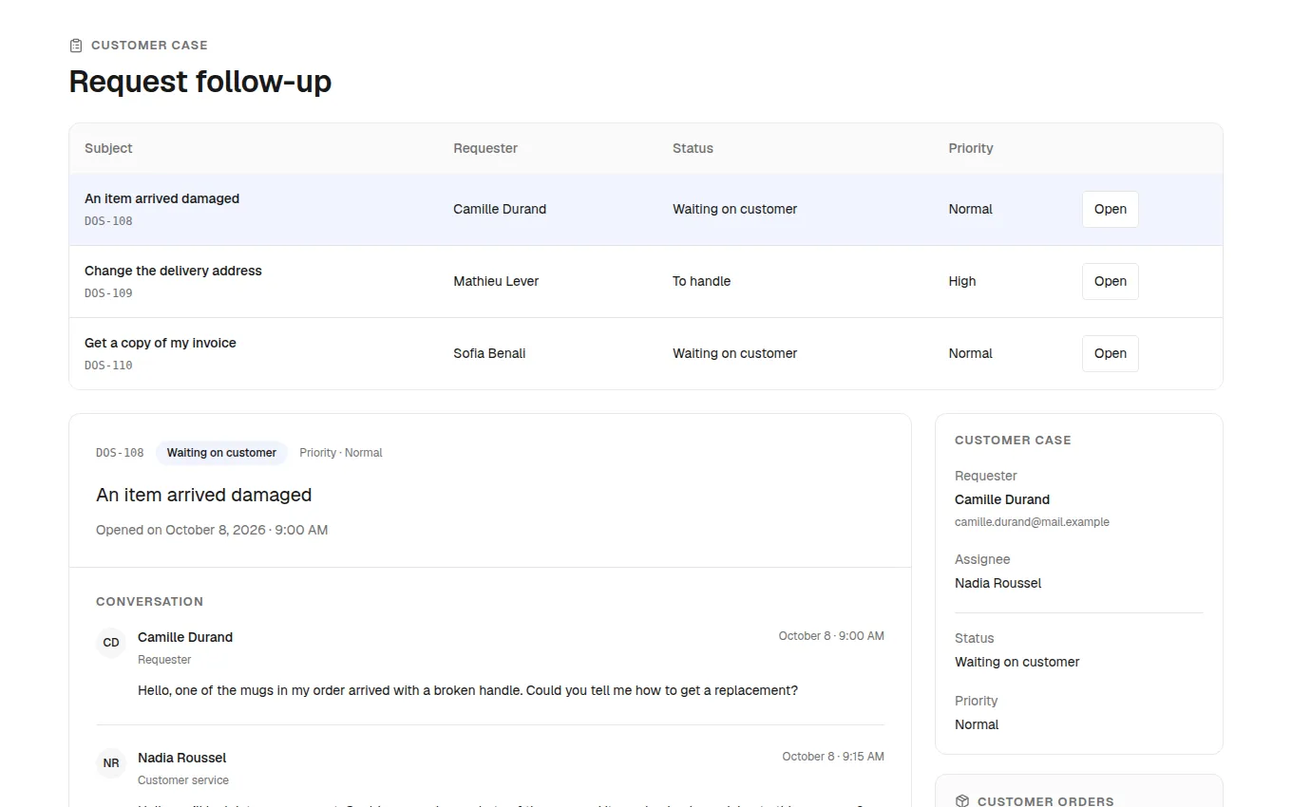Screen dimensions: 1292x807
Task: Click the Request follow-up page title
Action: click(200, 82)
